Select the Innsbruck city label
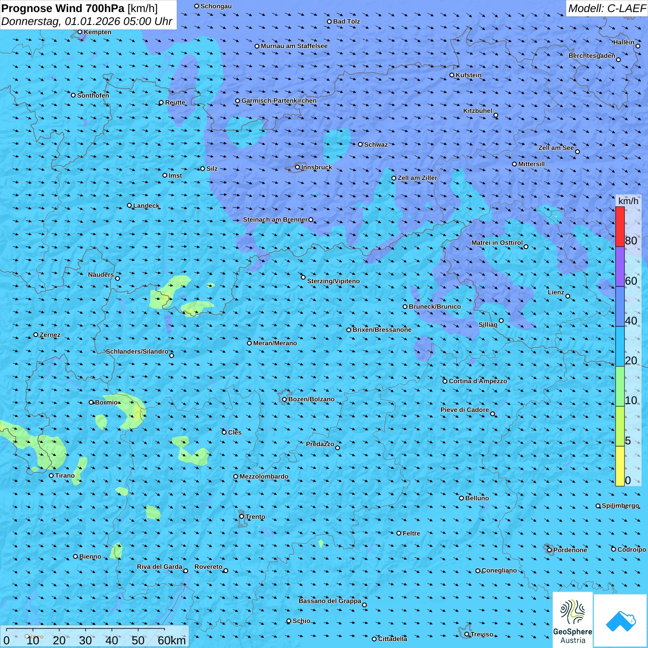This screenshot has height=648, width=648. (x=317, y=167)
